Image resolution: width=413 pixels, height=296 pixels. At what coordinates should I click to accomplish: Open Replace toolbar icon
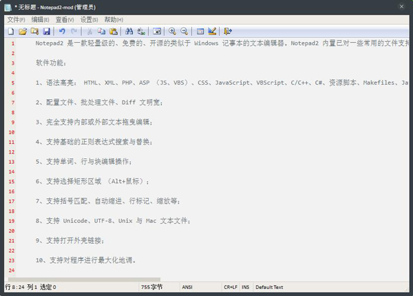point(141,32)
